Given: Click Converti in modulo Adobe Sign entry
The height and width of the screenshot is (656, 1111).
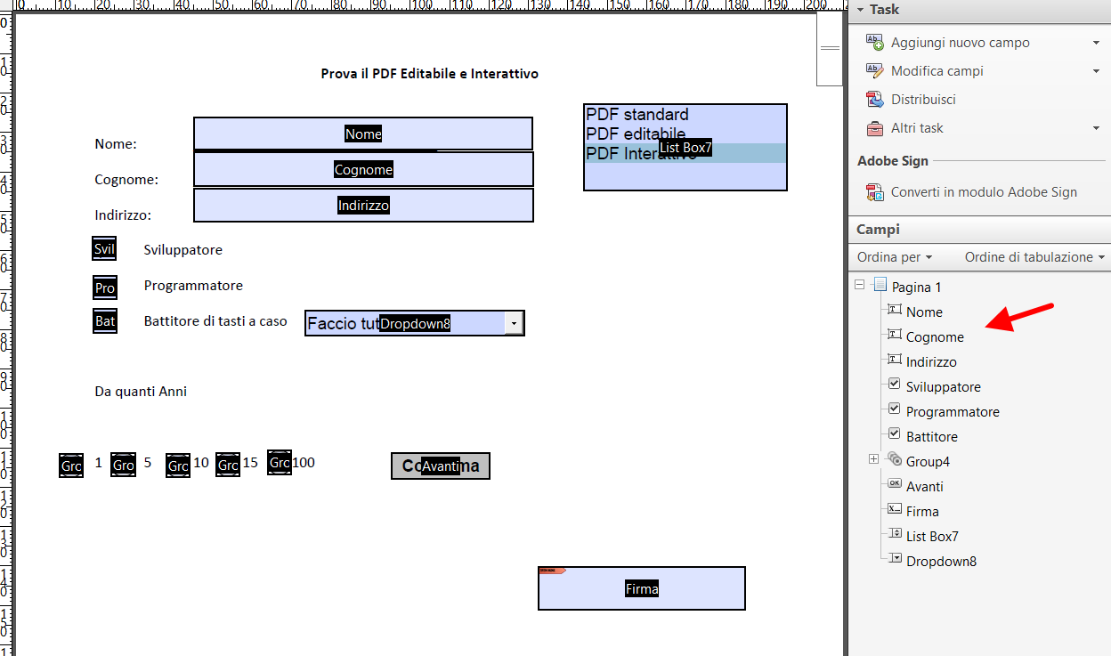Looking at the screenshot, I should pos(983,192).
